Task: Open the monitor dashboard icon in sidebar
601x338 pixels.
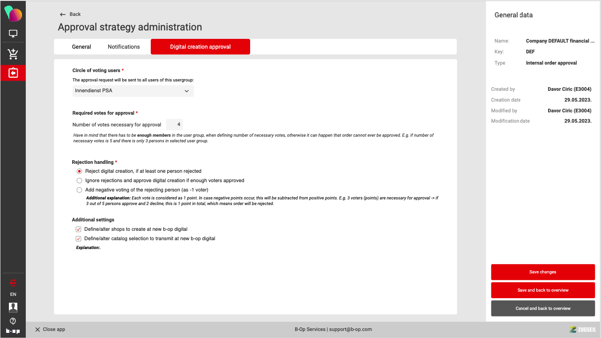Action: 13,34
